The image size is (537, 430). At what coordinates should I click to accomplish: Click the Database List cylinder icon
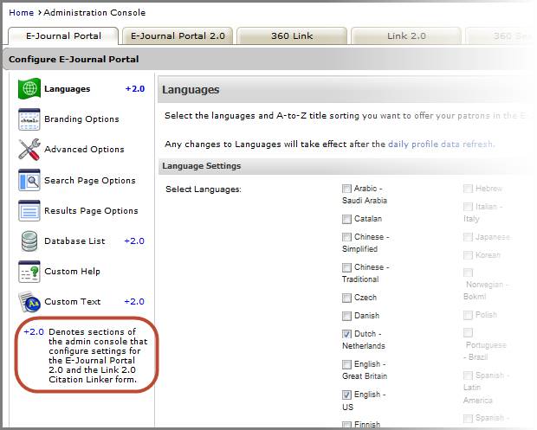29,241
